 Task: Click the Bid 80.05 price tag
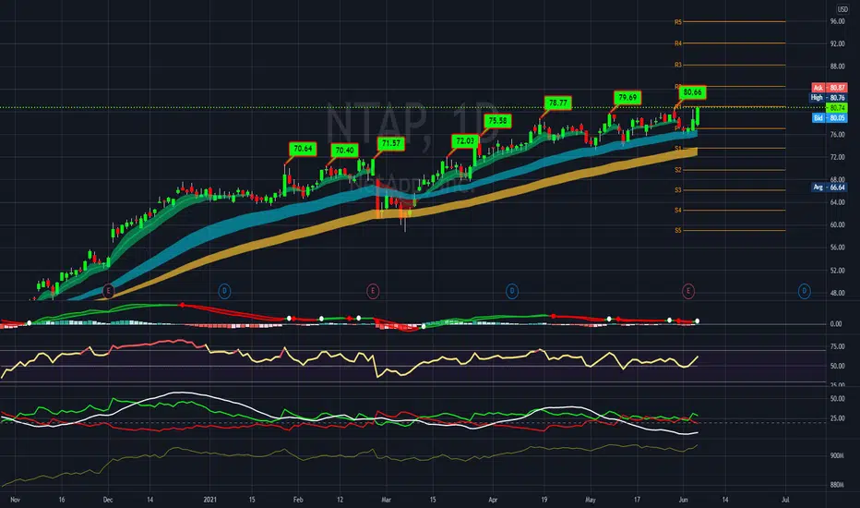point(830,117)
